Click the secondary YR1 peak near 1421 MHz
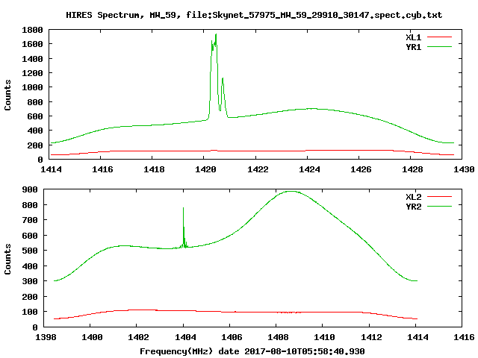Image resolution: width=478 pixels, height=358 pixels. tap(223, 79)
